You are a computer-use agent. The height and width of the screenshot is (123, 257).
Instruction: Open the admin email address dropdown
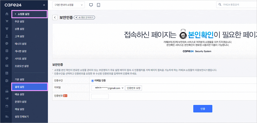tap(108, 88)
